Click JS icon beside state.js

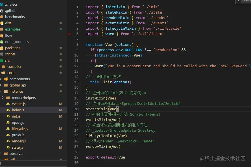click(x=8, y=148)
